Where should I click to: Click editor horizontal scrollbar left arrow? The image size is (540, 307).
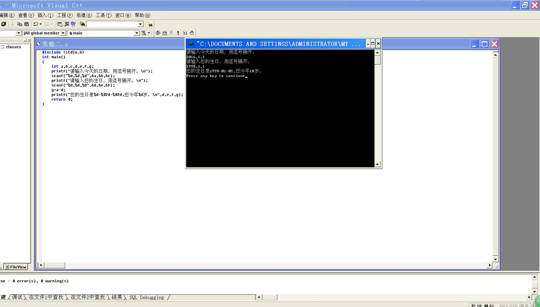(x=41, y=265)
